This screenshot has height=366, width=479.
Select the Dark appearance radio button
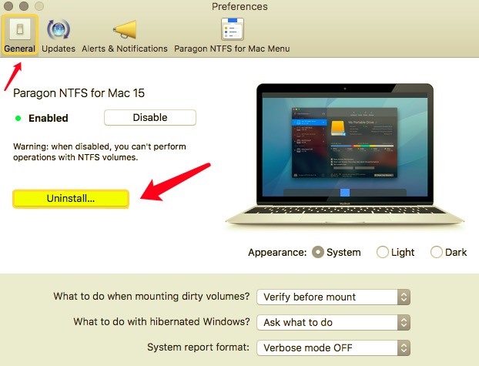436,252
